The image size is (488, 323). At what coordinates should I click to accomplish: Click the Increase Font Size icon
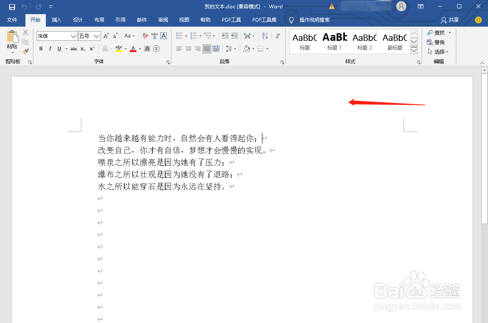106,35
